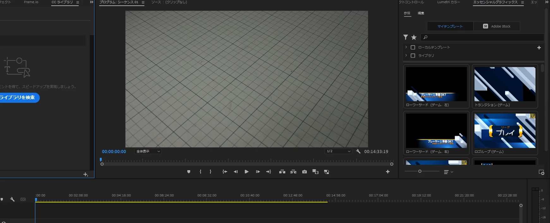Image resolution: width=550 pixels, height=223 pixels.
Task: Expand the Local Templates folder
Action: (x=406, y=47)
